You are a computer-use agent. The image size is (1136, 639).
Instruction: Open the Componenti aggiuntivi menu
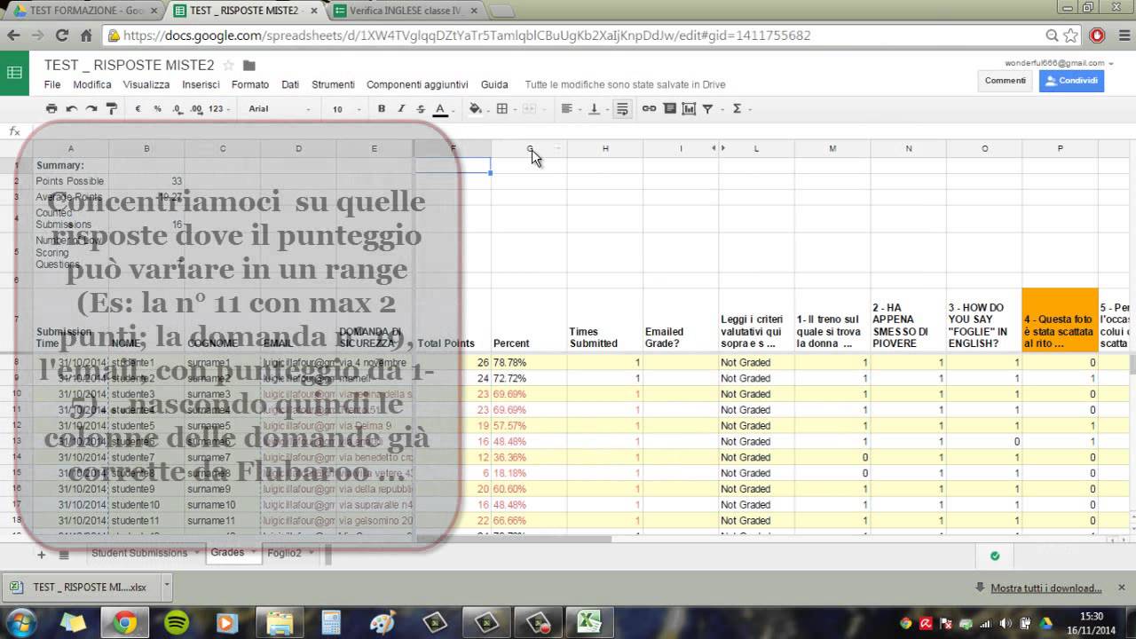coord(417,84)
